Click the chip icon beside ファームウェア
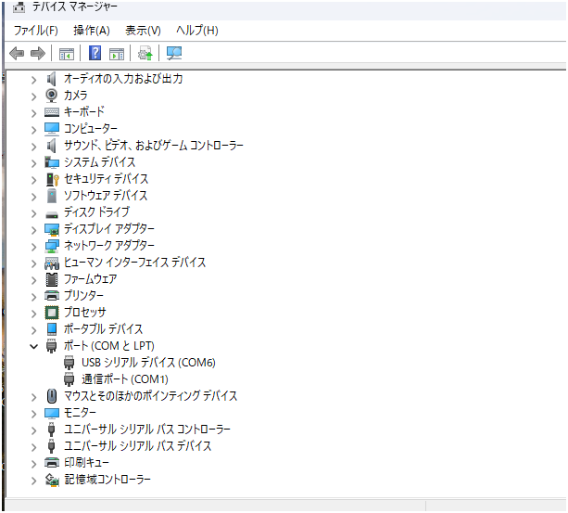The height and width of the screenshot is (513, 568). pyautogui.click(x=52, y=279)
